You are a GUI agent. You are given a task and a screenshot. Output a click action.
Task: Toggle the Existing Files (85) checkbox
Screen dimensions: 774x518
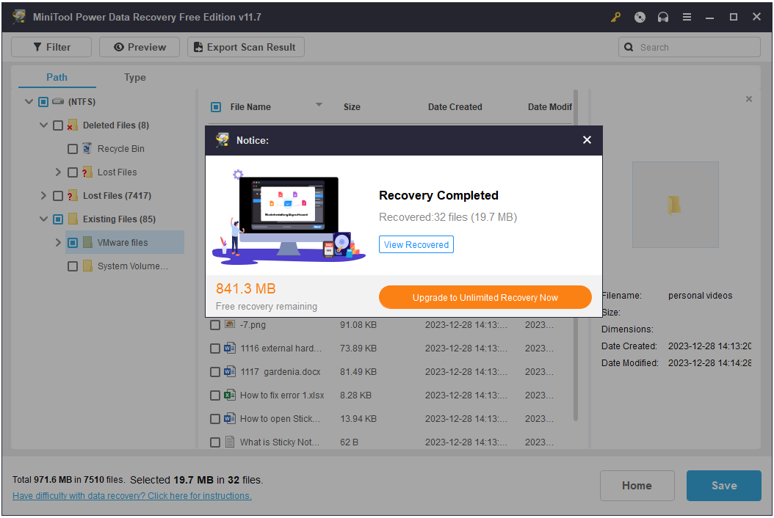point(58,219)
